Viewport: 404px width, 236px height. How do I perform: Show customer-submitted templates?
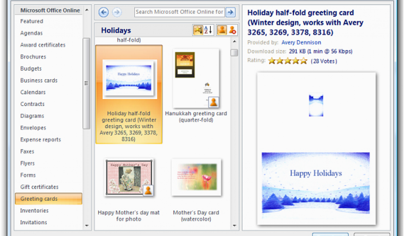(x=222, y=30)
